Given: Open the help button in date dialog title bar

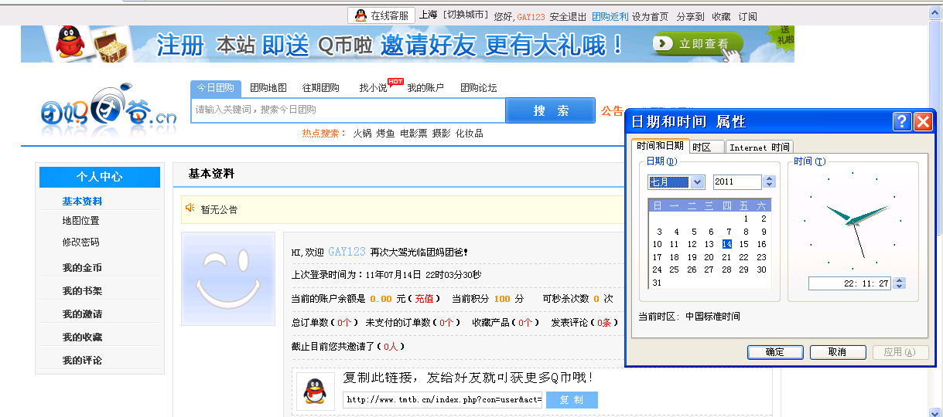Looking at the screenshot, I should pyautogui.click(x=902, y=122).
